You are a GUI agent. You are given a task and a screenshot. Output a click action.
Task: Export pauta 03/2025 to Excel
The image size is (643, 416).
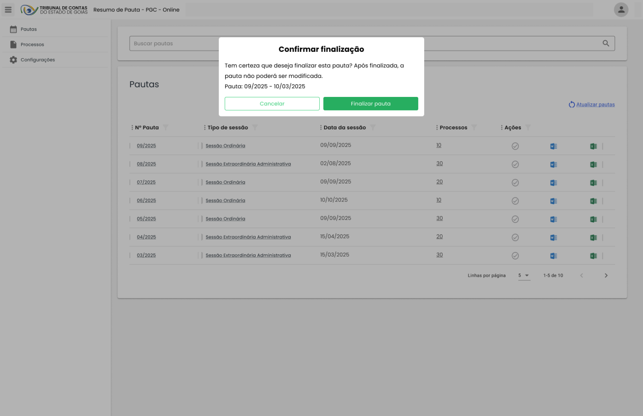coord(593,256)
